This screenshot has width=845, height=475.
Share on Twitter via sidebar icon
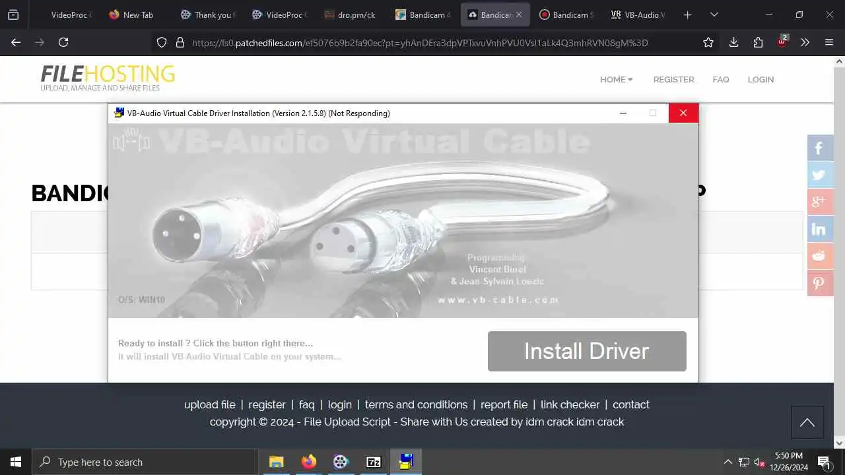click(821, 175)
